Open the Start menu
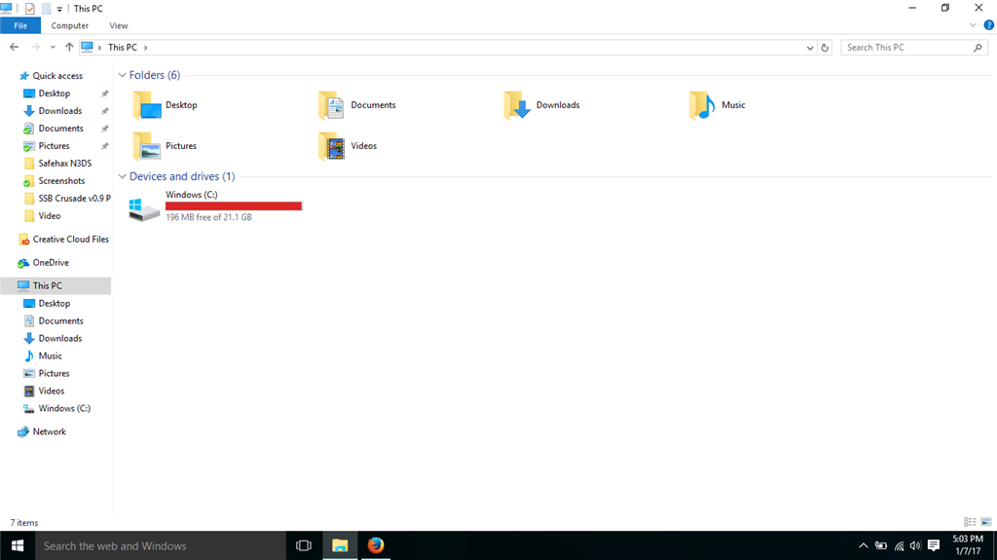This screenshot has width=997, height=560. click(18, 546)
